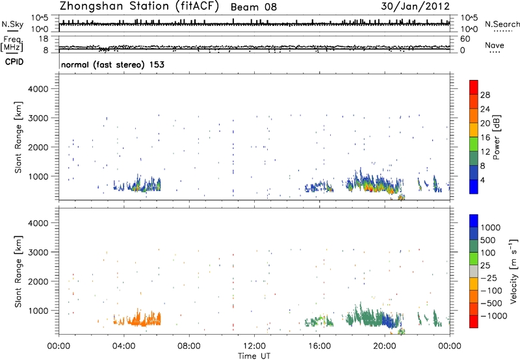Click the '16:00' time tick label
Image resolution: width=520 pixels, height=360 pixels.
click(319, 346)
